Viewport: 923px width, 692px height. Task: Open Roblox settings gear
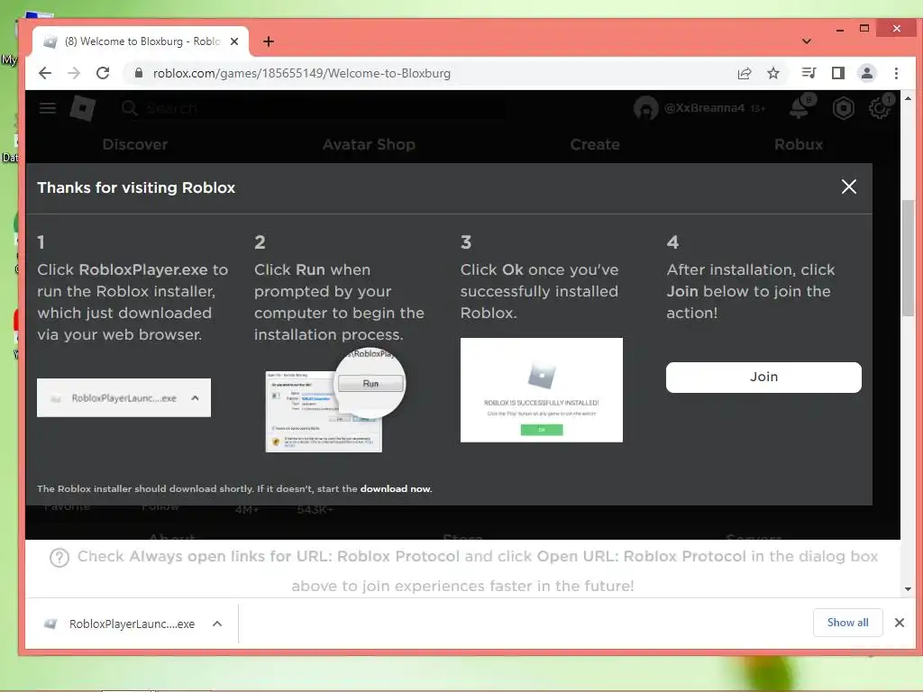click(x=880, y=108)
